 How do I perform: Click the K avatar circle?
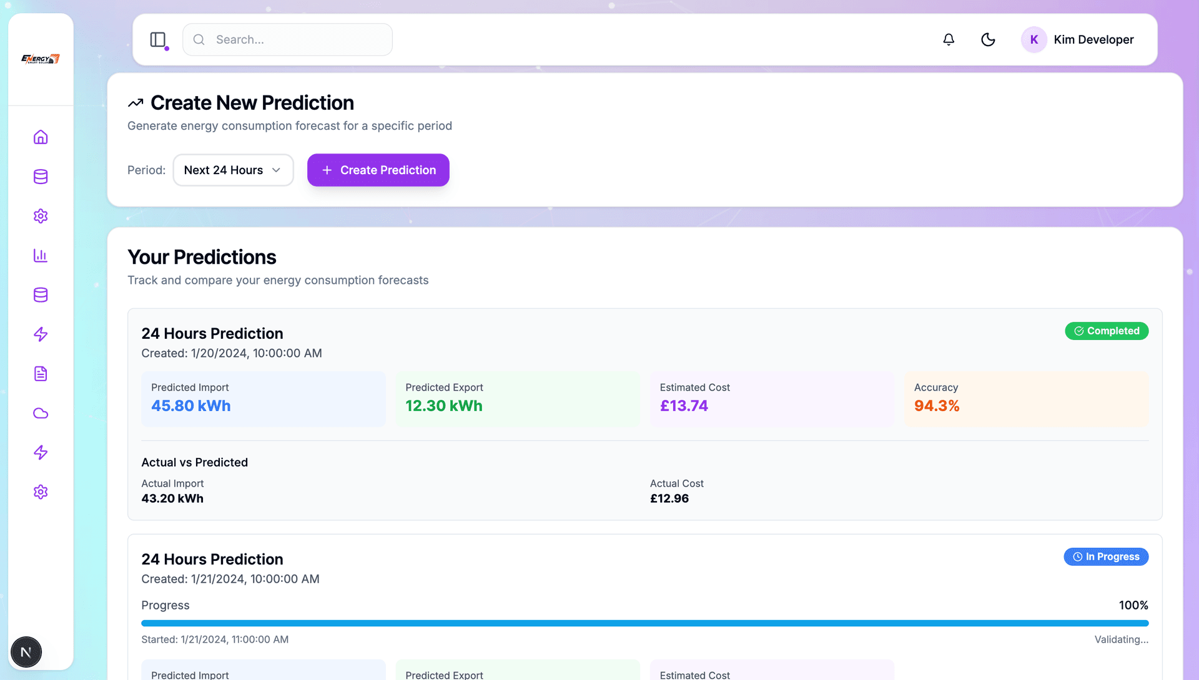[x=1034, y=39]
